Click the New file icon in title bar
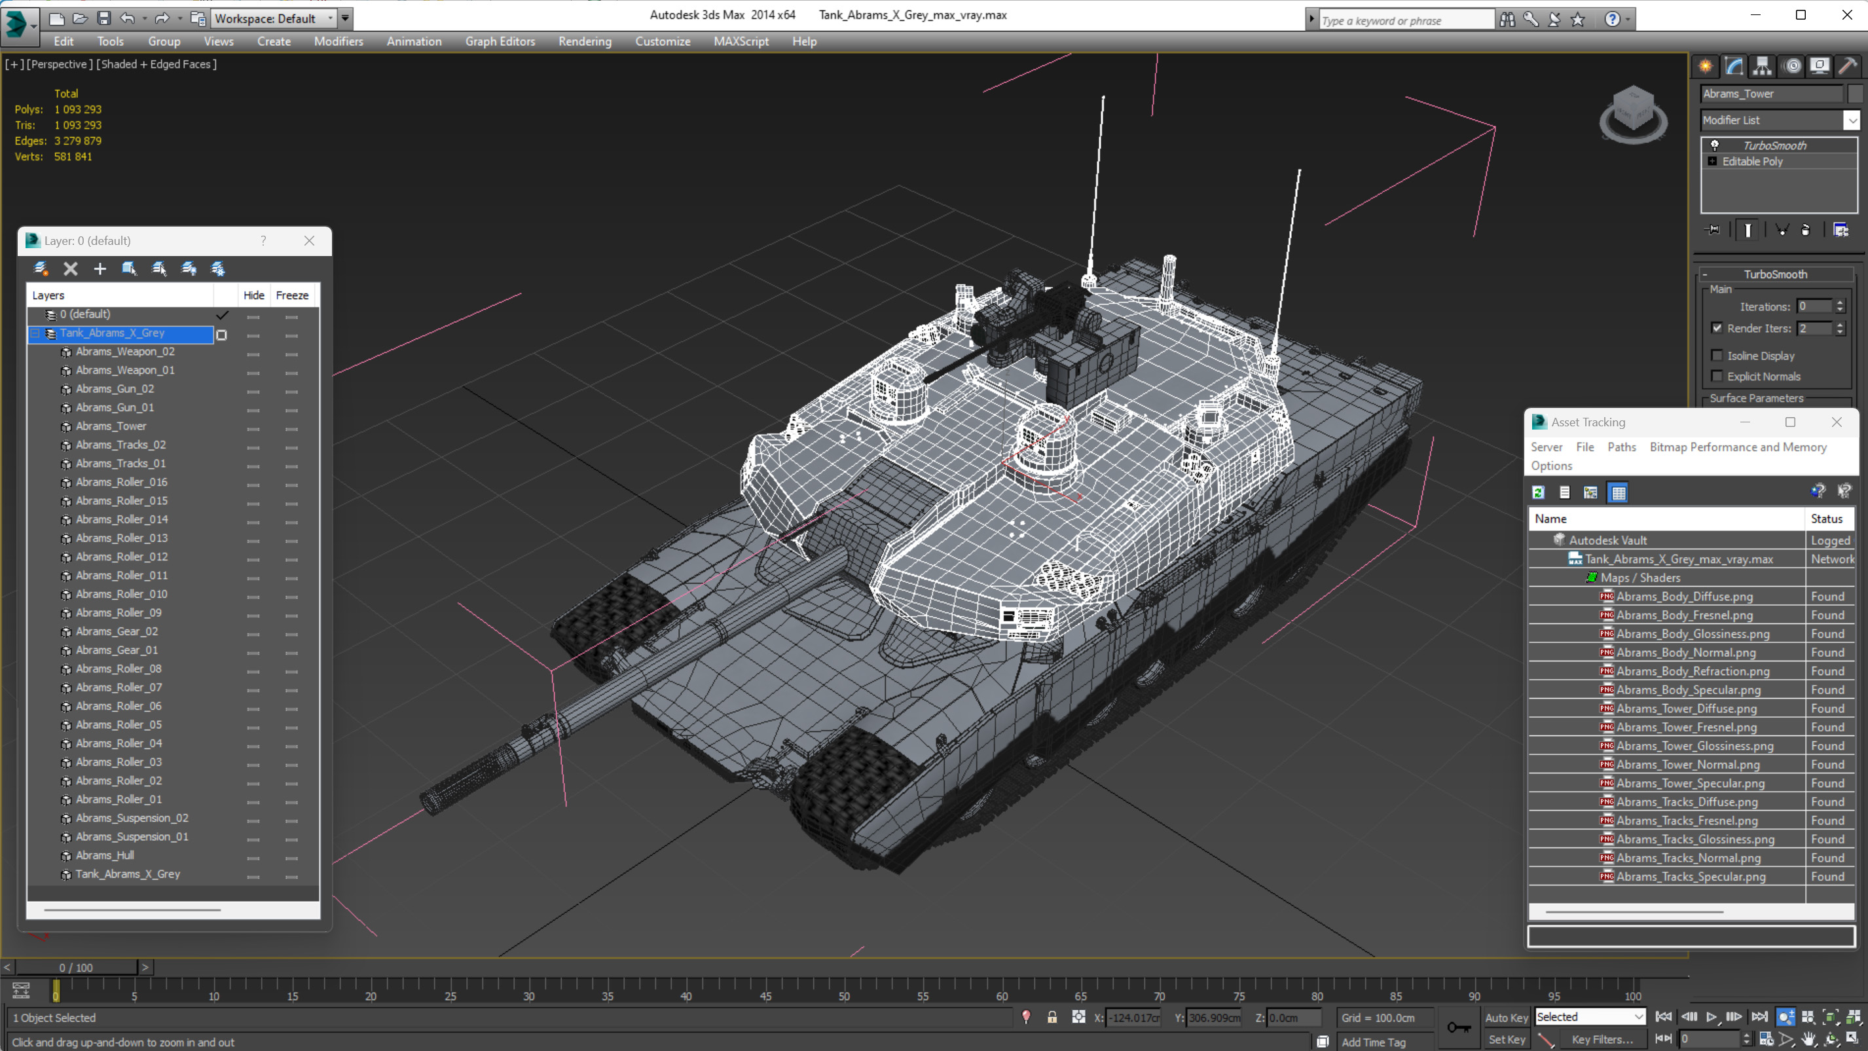 point(56,18)
